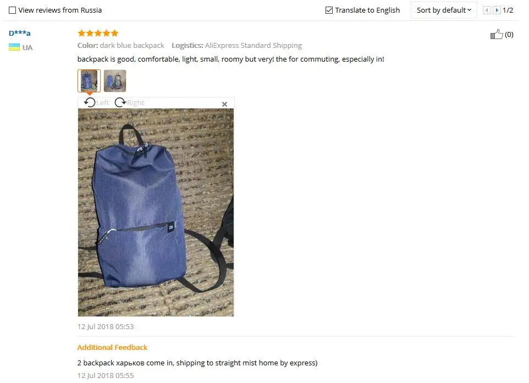This screenshot has width=529, height=383.
Task: Click the five-star rating
Action: tap(98, 33)
